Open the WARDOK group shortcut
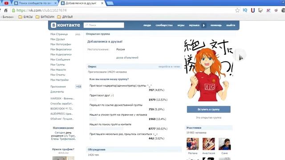285x160 pixels. 62,99
